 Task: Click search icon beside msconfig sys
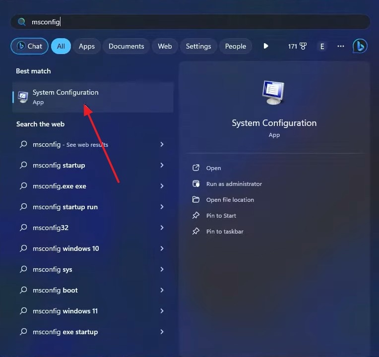23,269
